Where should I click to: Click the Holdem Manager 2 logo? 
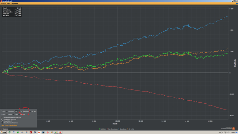pyautogui.click(x=234, y=129)
